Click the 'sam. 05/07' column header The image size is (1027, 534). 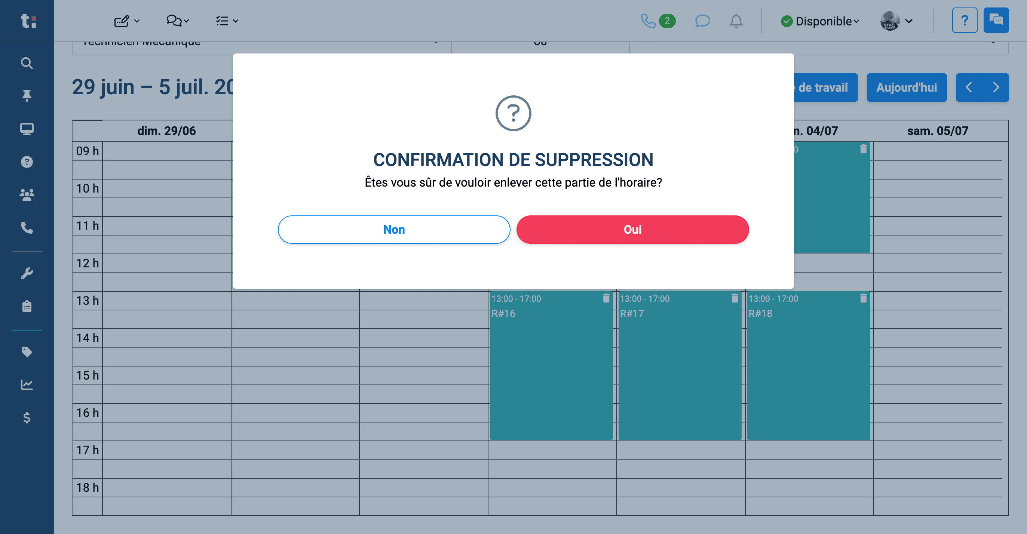coord(937,131)
